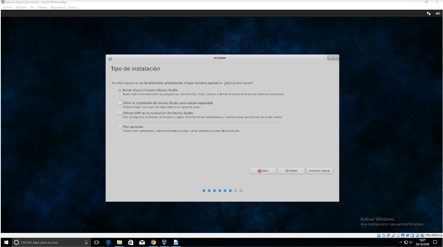Click the volume icon in guest panel
The height and width of the screenshot is (247, 443).
pyautogui.click(x=438, y=13)
